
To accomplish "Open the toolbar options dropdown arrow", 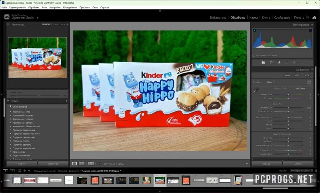I will 247,163.
